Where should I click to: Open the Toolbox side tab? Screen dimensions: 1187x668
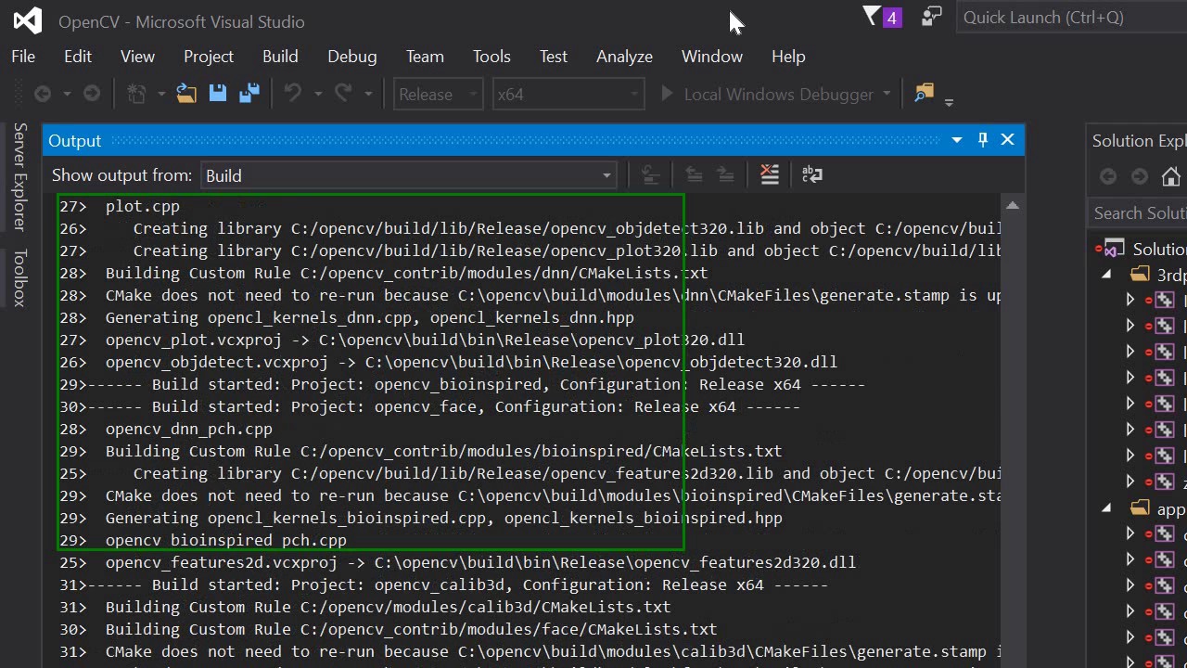(19, 277)
